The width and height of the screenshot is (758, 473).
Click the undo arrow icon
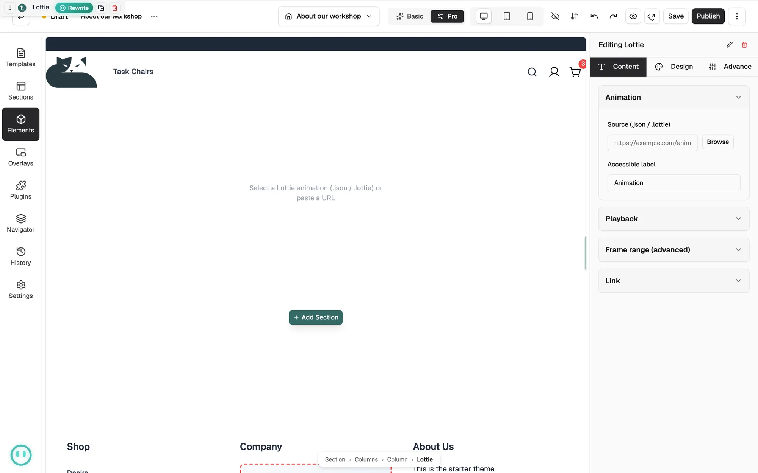594,16
